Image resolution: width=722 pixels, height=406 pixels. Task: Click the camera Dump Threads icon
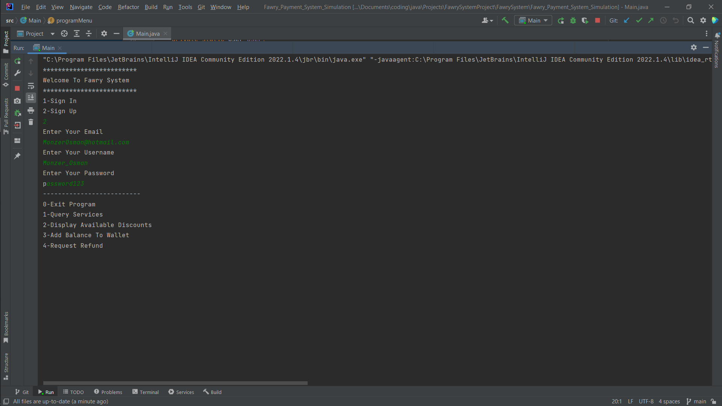coord(17,101)
